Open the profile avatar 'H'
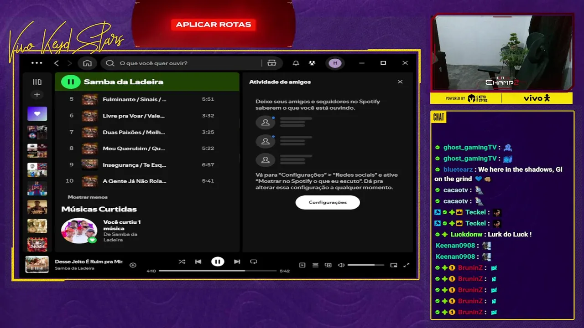Viewport: 584px width, 328px height. (335, 63)
